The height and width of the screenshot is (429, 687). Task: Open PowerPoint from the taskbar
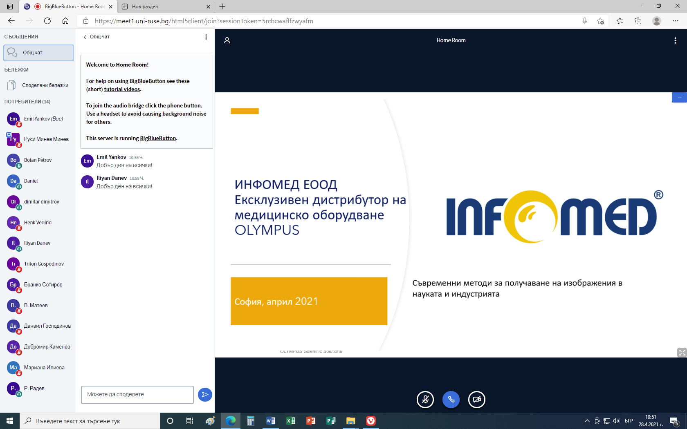[311, 421]
